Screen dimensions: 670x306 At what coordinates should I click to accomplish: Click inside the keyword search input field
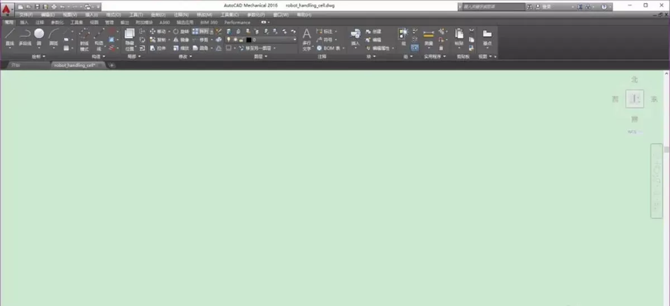[494, 7]
